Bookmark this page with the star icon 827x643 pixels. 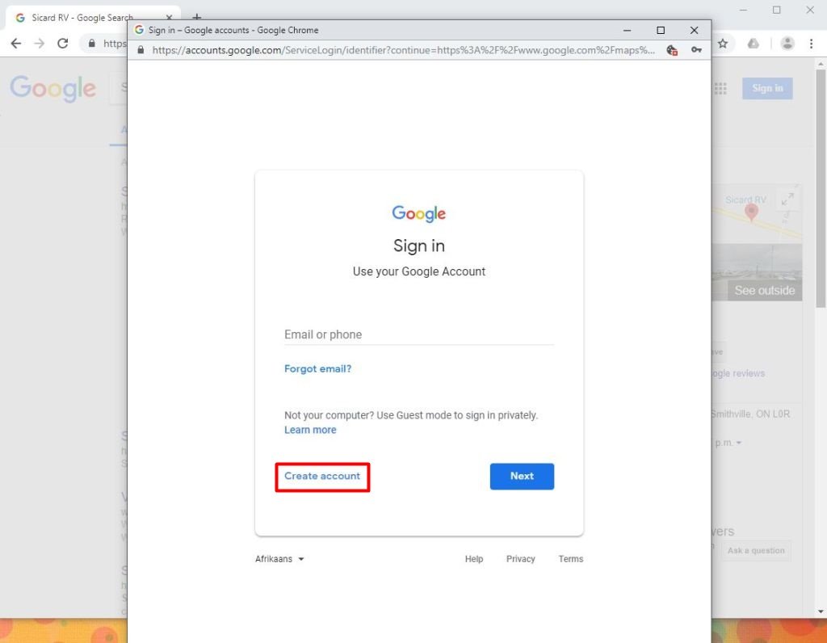click(x=723, y=44)
